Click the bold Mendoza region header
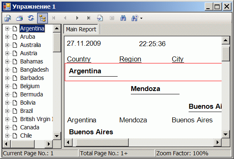The image size is (234, 159). tap(146, 89)
